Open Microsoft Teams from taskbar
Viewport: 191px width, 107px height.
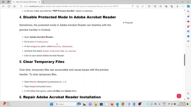(x=129, y=104)
